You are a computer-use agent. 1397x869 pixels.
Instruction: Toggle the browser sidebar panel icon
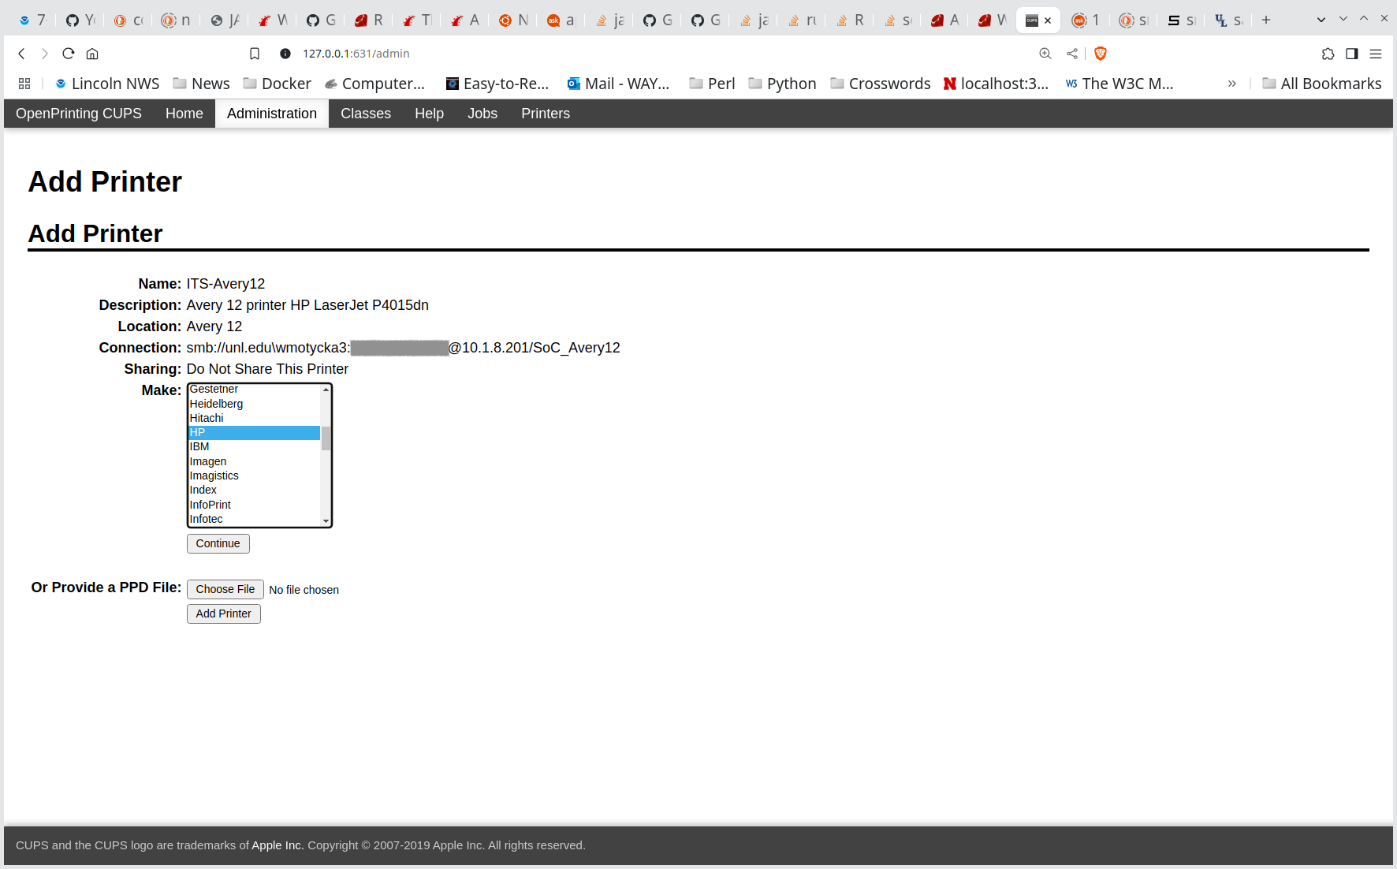pos(1352,54)
